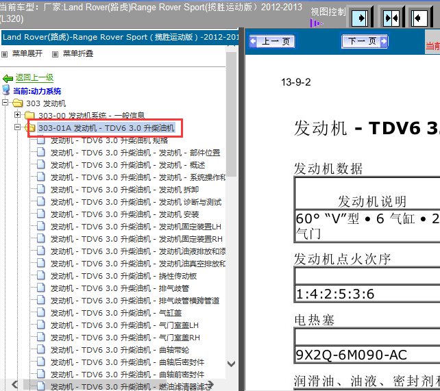The image size is (440, 391).
Task: Click the view control right-arrow pane icon
Action: pyautogui.click(x=361, y=18)
